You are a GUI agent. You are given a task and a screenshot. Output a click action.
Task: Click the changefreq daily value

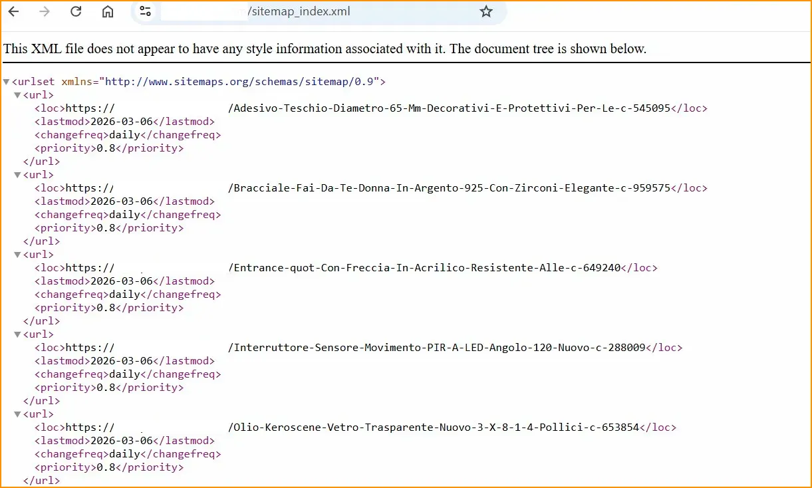[122, 134]
